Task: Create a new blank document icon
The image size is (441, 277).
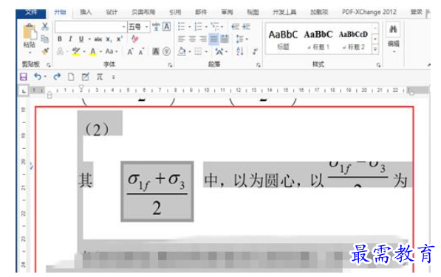Action: click(x=71, y=77)
